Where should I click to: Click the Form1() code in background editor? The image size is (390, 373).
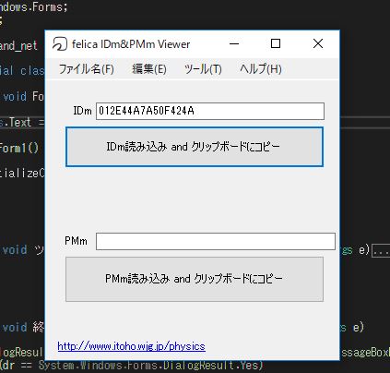click(x=19, y=148)
